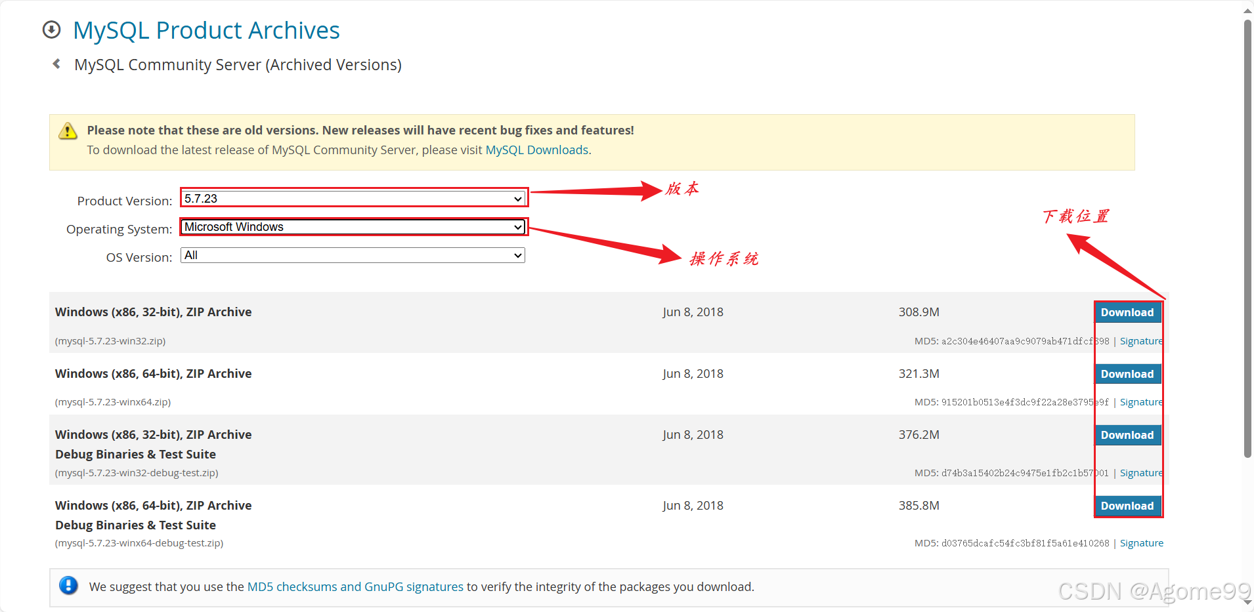Download the Windows x86 32-bit ZIP Archive

(x=1127, y=312)
